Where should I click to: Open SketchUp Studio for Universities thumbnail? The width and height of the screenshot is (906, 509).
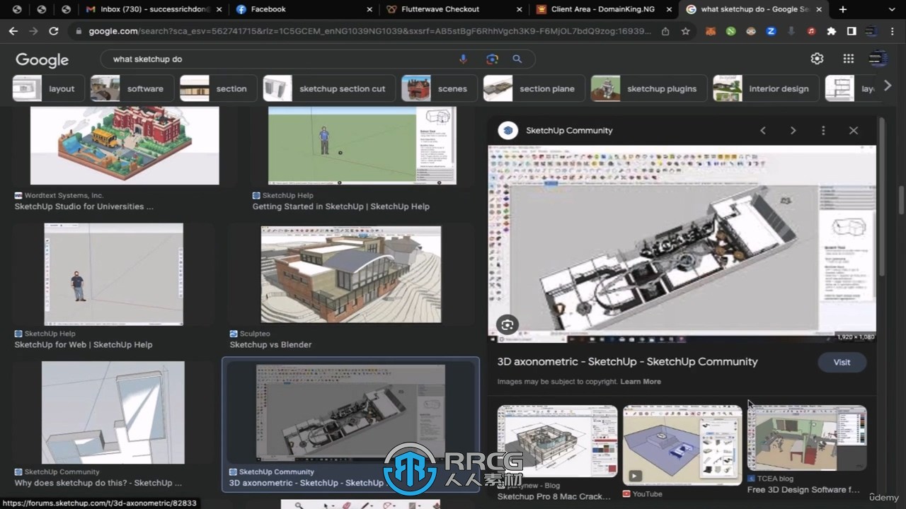pos(125,145)
